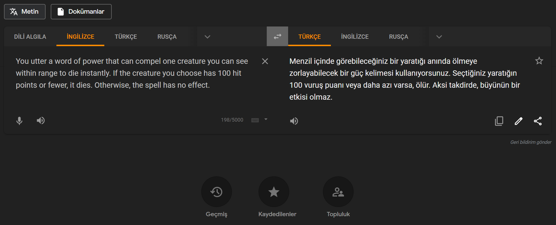Click the microphone voice input icon
This screenshot has width=556, height=225.
coord(19,121)
